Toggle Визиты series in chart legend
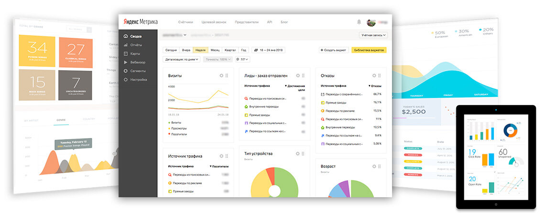 point(176,123)
